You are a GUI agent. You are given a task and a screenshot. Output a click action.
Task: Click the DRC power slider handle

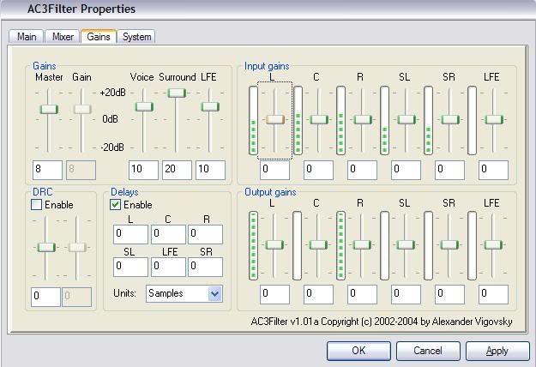(46, 247)
